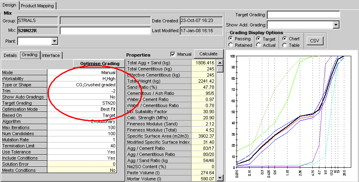Open the Details tab
359x182 pixels.
tap(10, 55)
